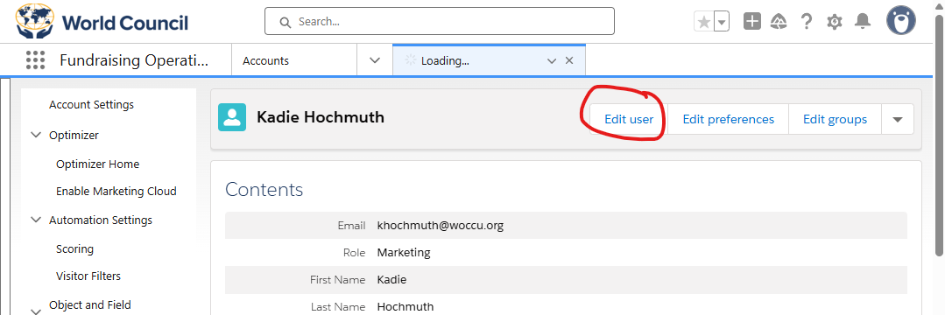Collapse the Optimizer section chevron
Image resolution: width=945 pixels, height=315 pixels.
36,136
